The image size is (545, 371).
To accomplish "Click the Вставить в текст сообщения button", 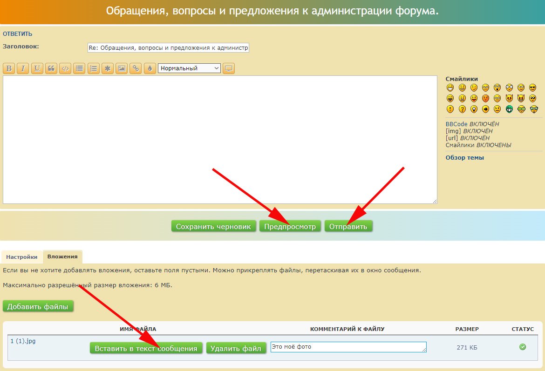I will click(146, 349).
